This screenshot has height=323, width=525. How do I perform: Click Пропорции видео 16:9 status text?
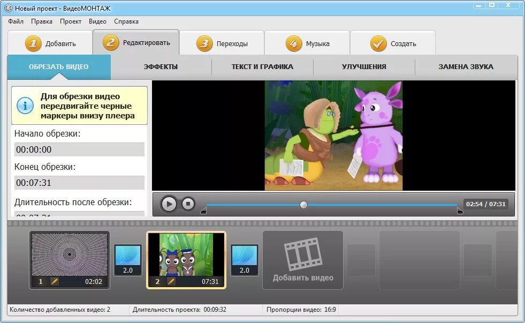point(301,310)
